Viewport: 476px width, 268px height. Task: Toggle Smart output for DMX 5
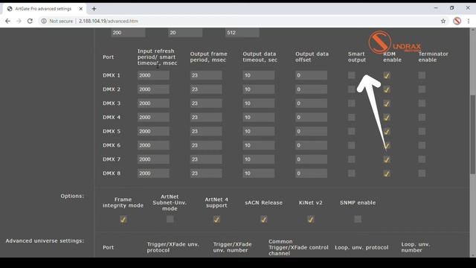tap(351, 131)
